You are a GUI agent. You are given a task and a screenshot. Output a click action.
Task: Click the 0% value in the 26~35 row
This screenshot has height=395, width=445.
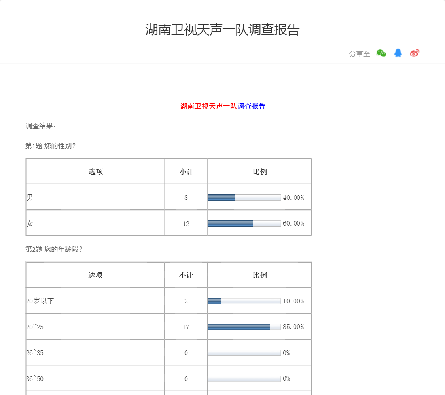tap(286, 353)
